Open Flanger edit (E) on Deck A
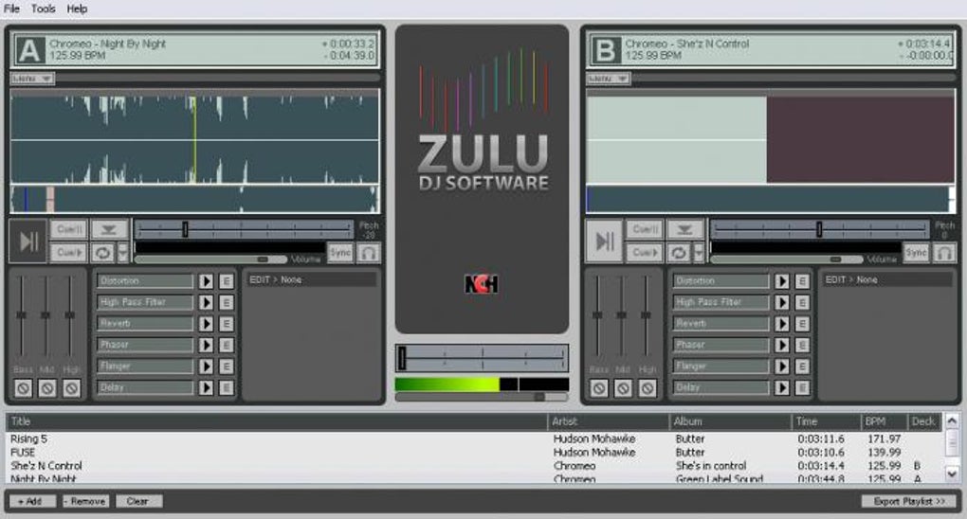This screenshot has height=519, width=967. click(x=227, y=367)
